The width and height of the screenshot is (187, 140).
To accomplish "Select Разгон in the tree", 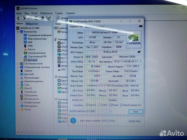I will click(x=29, y=50).
